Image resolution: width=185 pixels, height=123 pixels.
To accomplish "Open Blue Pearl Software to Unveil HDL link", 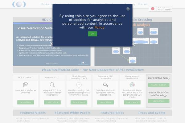I will tap(151, 120).
